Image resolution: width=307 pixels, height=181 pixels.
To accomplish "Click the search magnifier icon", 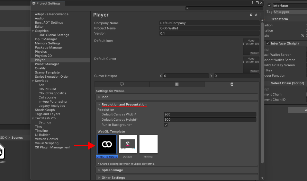I will [x=187, y=8].
